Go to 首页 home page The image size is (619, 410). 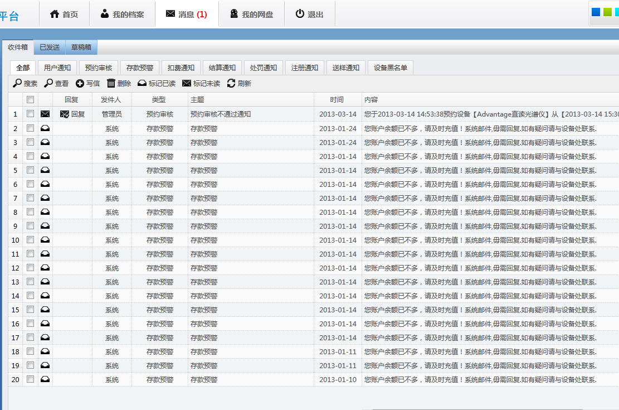[64, 15]
